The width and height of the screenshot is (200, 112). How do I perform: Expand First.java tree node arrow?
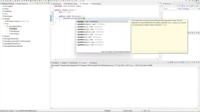[x=7, y=29]
